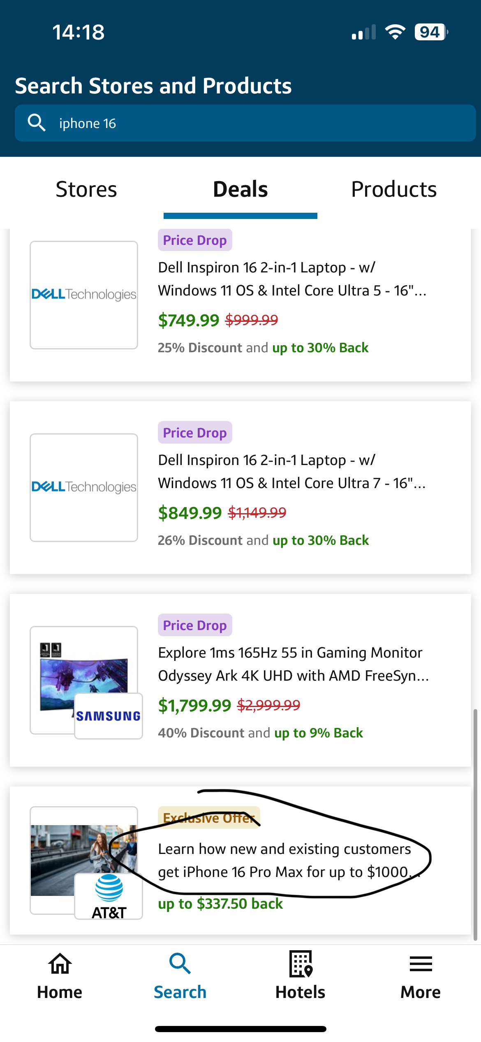Open Dell Inspiron Core Ultra 5 deal
The height and width of the screenshot is (1042, 481).
coord(292,279)
